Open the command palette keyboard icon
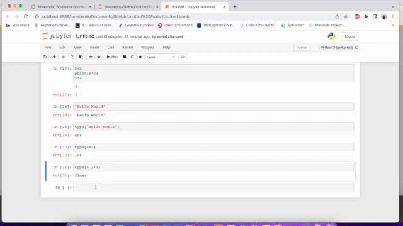This screenshot has width=403, height=226. click(183, 57)
